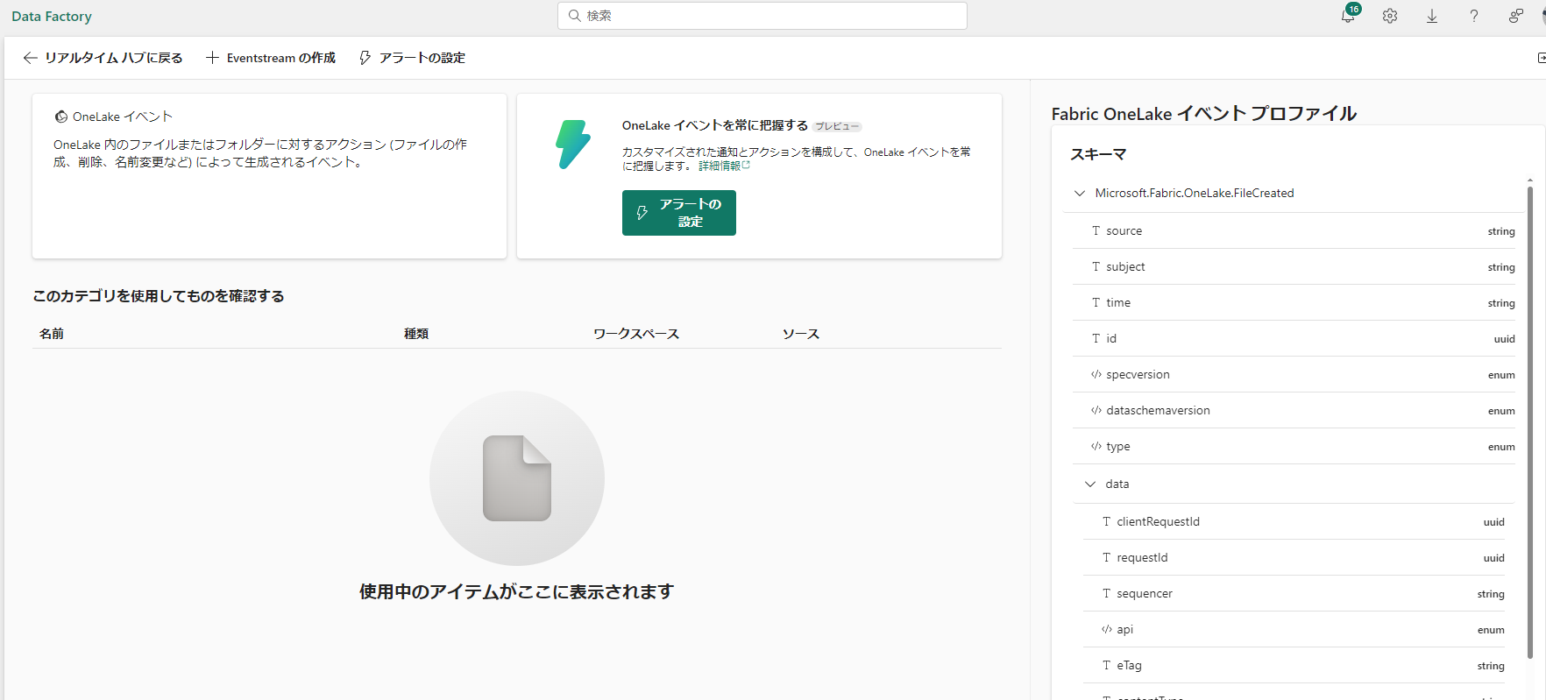This screenshot has width=1546, height=700.
Task: Click the enum code icon beside specversion
Action: pos(1096,374)
